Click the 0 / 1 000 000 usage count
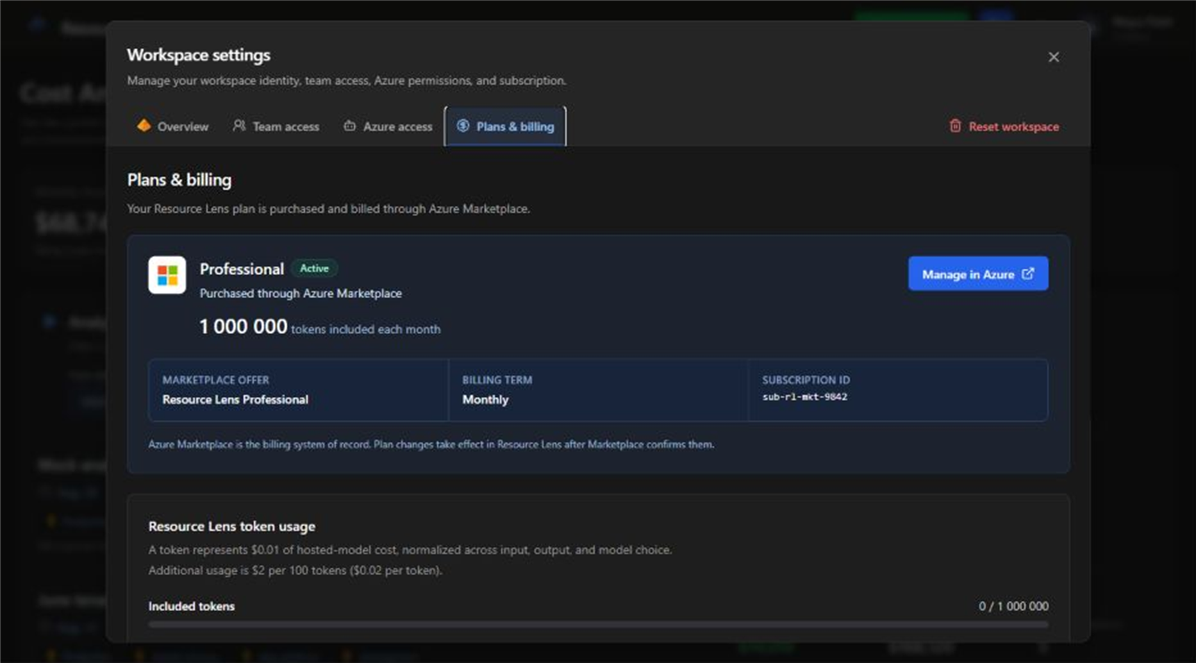Image resolution: width=1196 pixels, height=663 pixels. click(1013, 606)
